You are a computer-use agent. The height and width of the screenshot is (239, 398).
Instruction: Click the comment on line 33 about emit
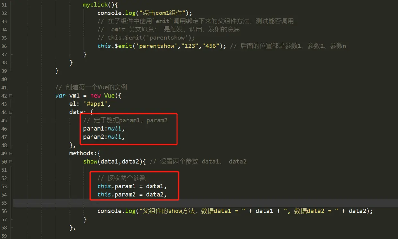pos(195,21)
